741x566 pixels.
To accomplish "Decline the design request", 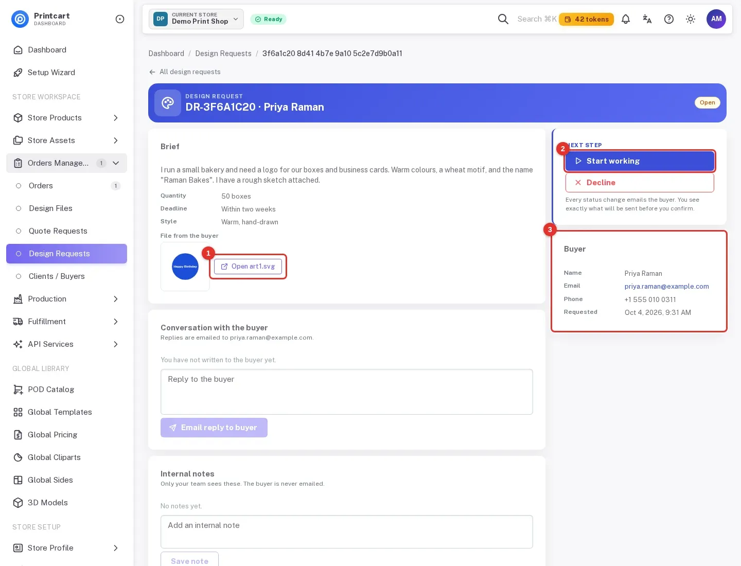I will 640,183.
